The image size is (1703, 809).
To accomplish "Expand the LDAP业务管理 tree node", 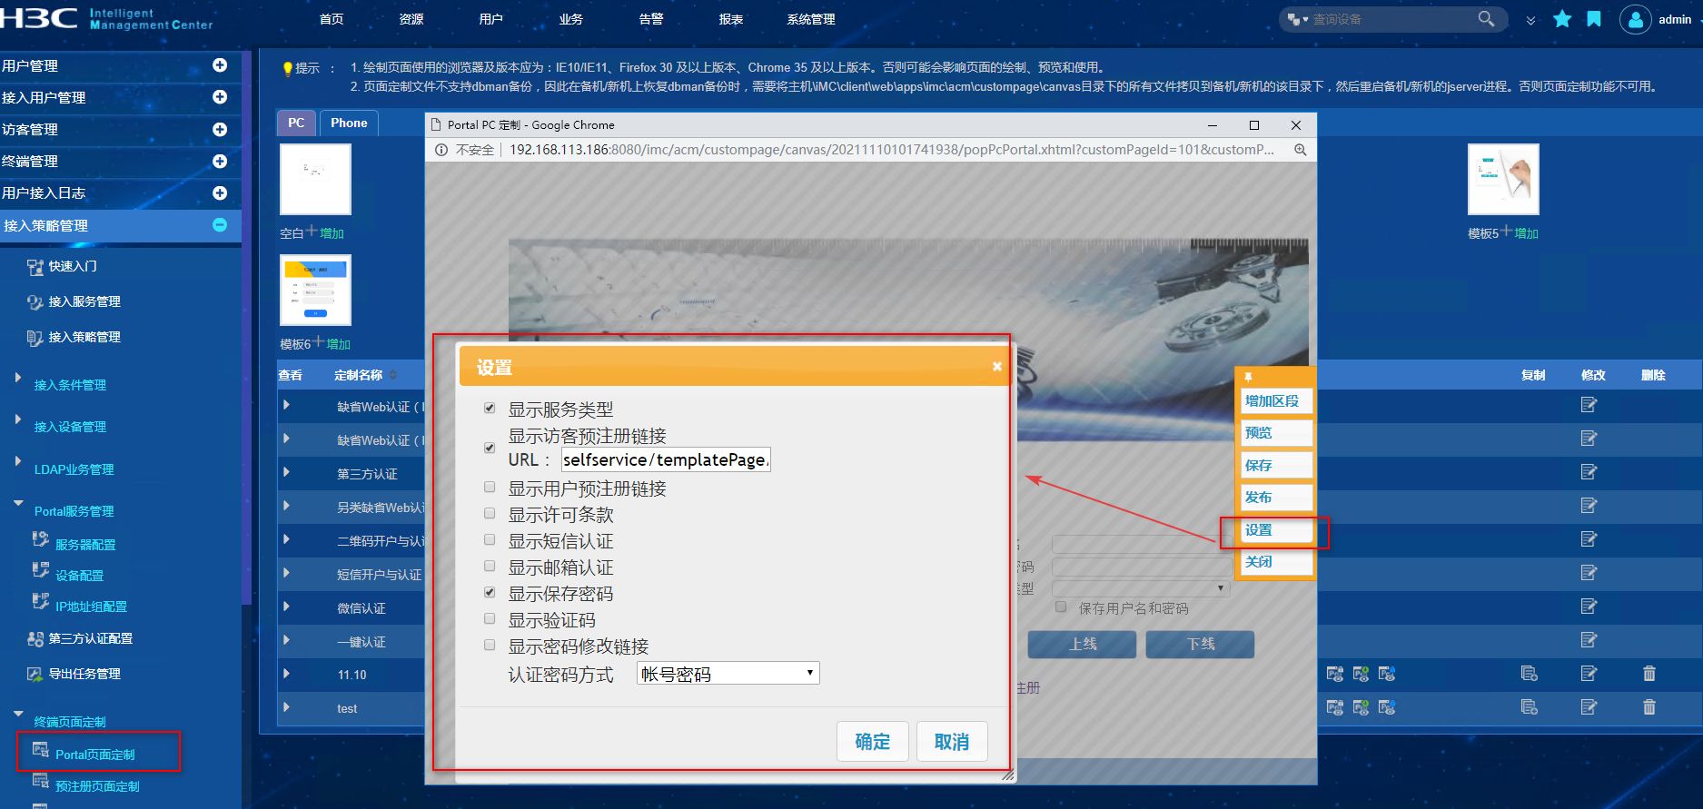I will coord(17,461).
